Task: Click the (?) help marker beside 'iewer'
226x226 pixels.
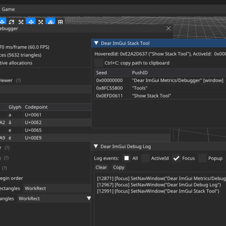Action: (18, 80)
